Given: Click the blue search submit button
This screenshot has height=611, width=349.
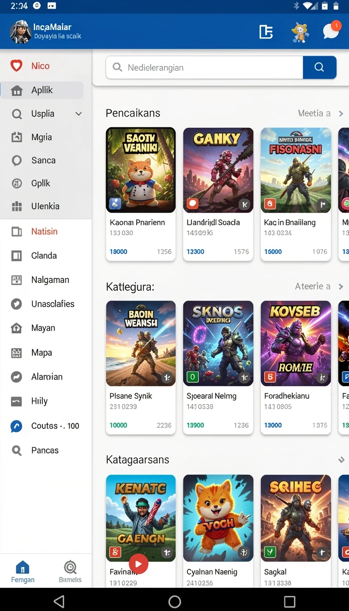Looking at the screenshot, I should click(319, 67).
